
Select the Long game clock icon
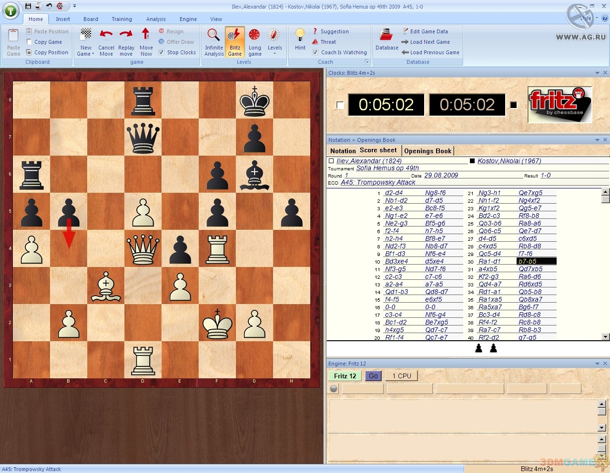point(254,35)
